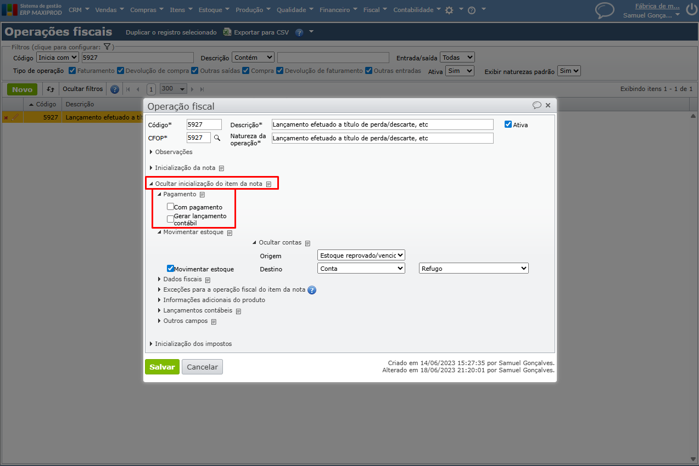The width and height of the screenshot is (699, 466).
Task: Open the Entrada/saída 'Todas' dropdown
Action: pyautogui.click(x=457, y=57)
